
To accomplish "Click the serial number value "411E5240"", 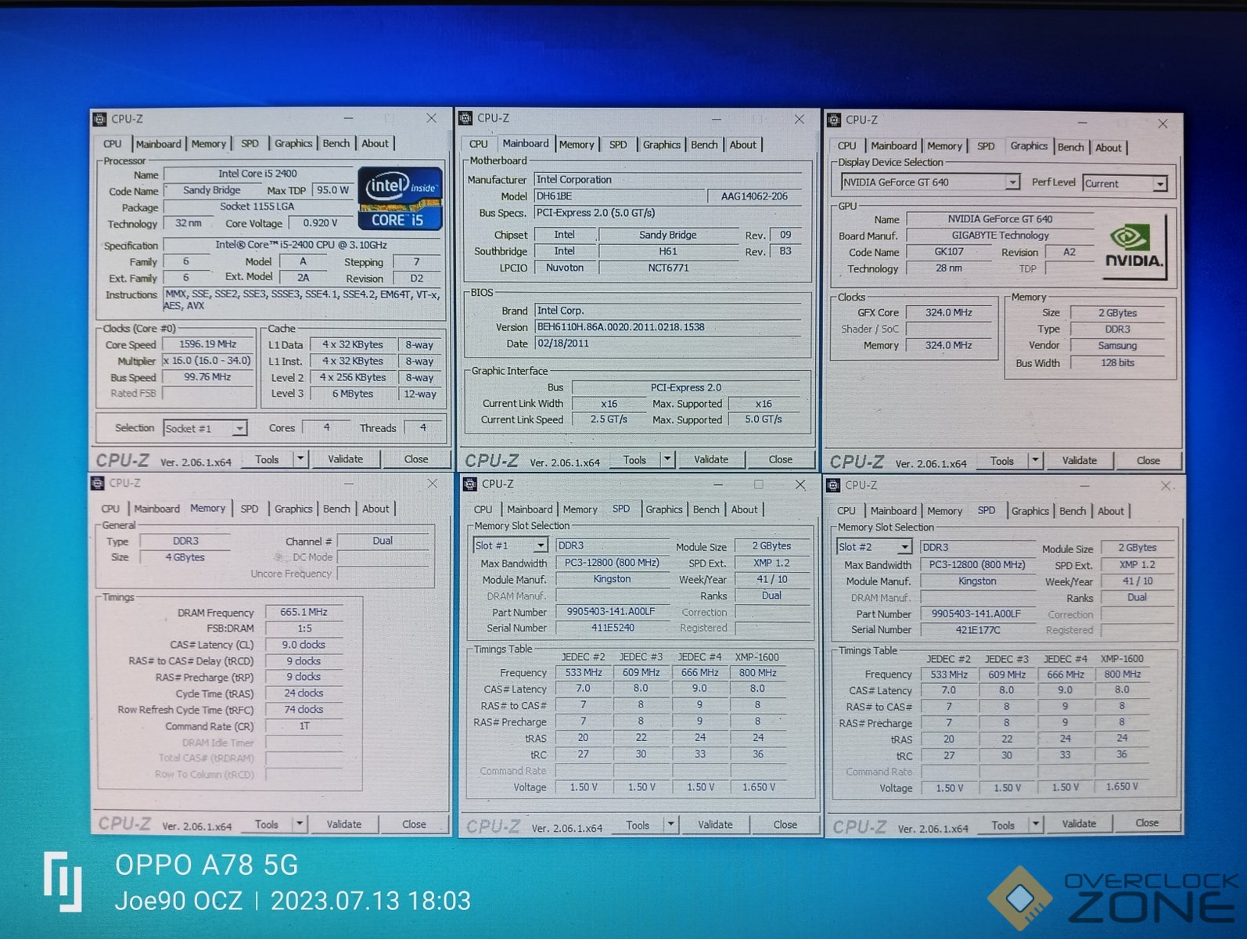I will click(x=613, y=628).
